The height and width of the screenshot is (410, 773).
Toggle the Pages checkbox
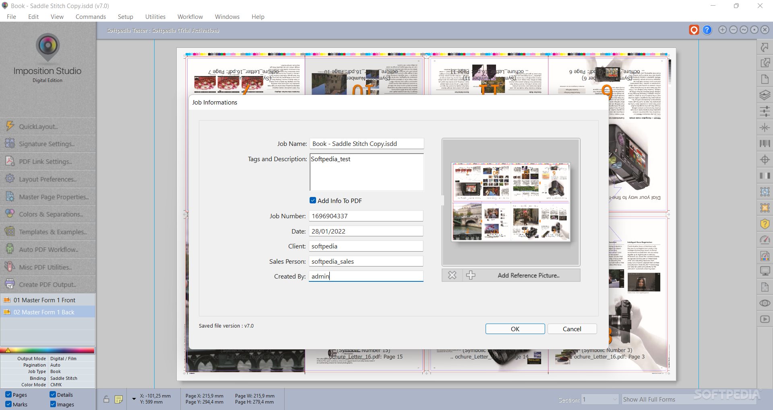pos(8,394)
